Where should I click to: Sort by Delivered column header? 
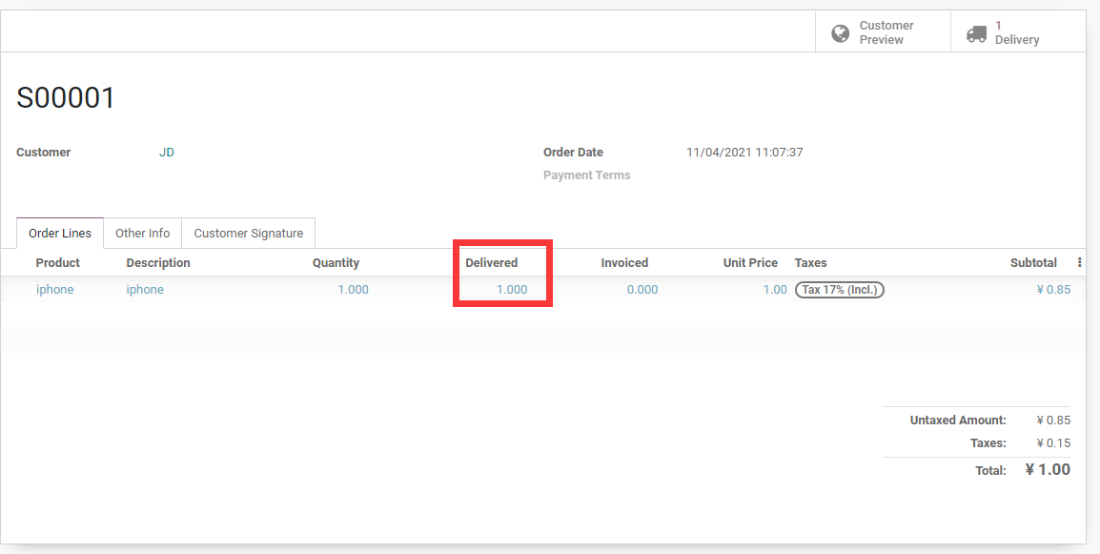[x=491, y=262]
